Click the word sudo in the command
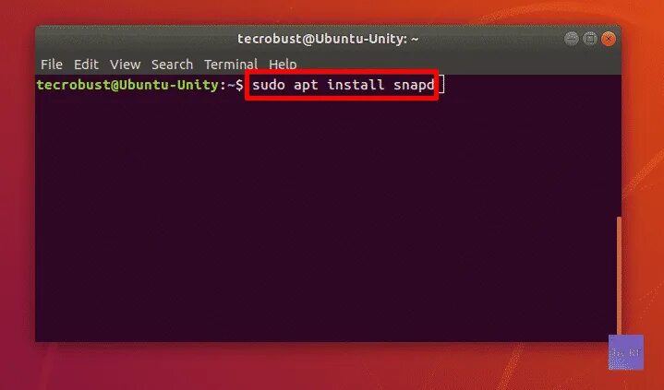The height and width of the screenshot is (390, 664). point(269,85)
